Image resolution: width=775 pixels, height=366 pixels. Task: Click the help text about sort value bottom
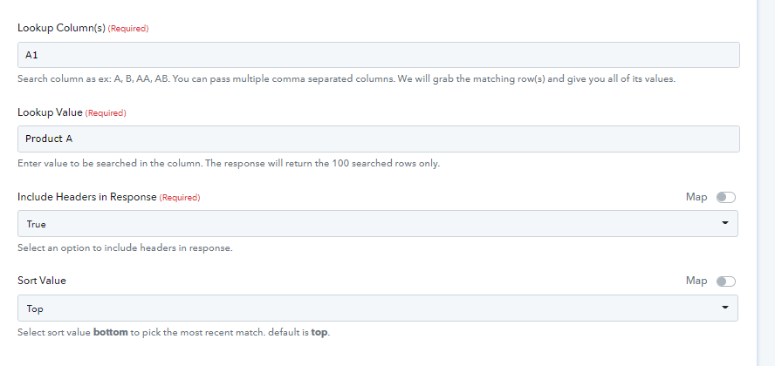point(174,333)
